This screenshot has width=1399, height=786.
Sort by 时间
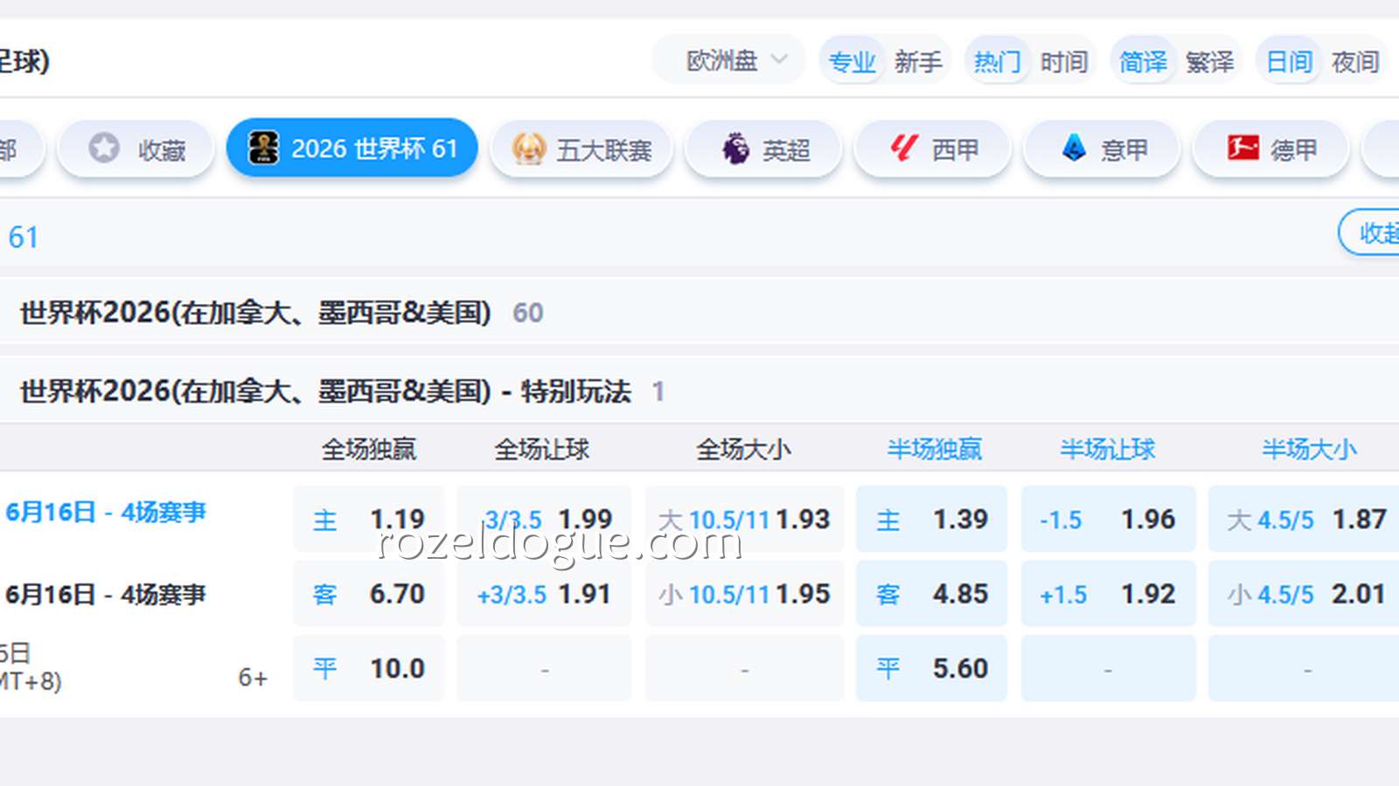click(x=1063, y=62)
